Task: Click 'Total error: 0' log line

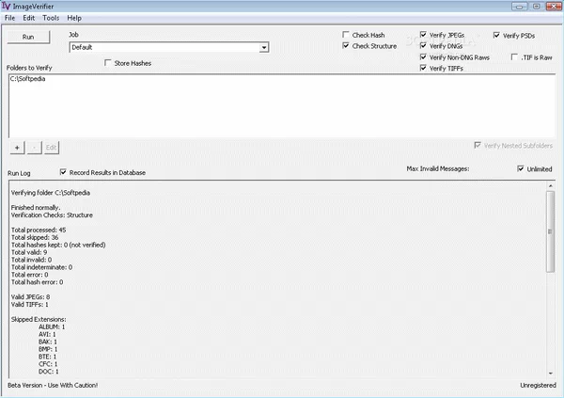Action: (29, 275)
